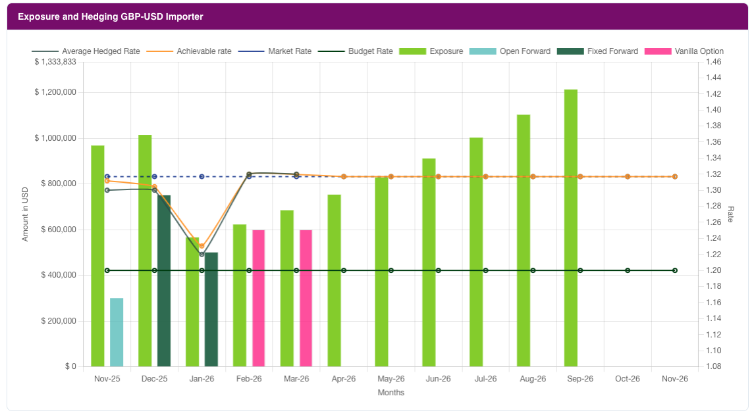Screen dimensions: 754x419
Task: Click the Mar-26 Vanilla Option bar
Action: coord(306,298)
